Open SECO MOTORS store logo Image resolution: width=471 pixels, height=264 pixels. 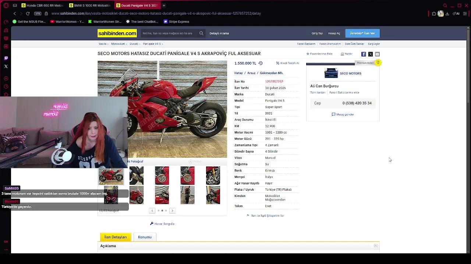(331, 73)
